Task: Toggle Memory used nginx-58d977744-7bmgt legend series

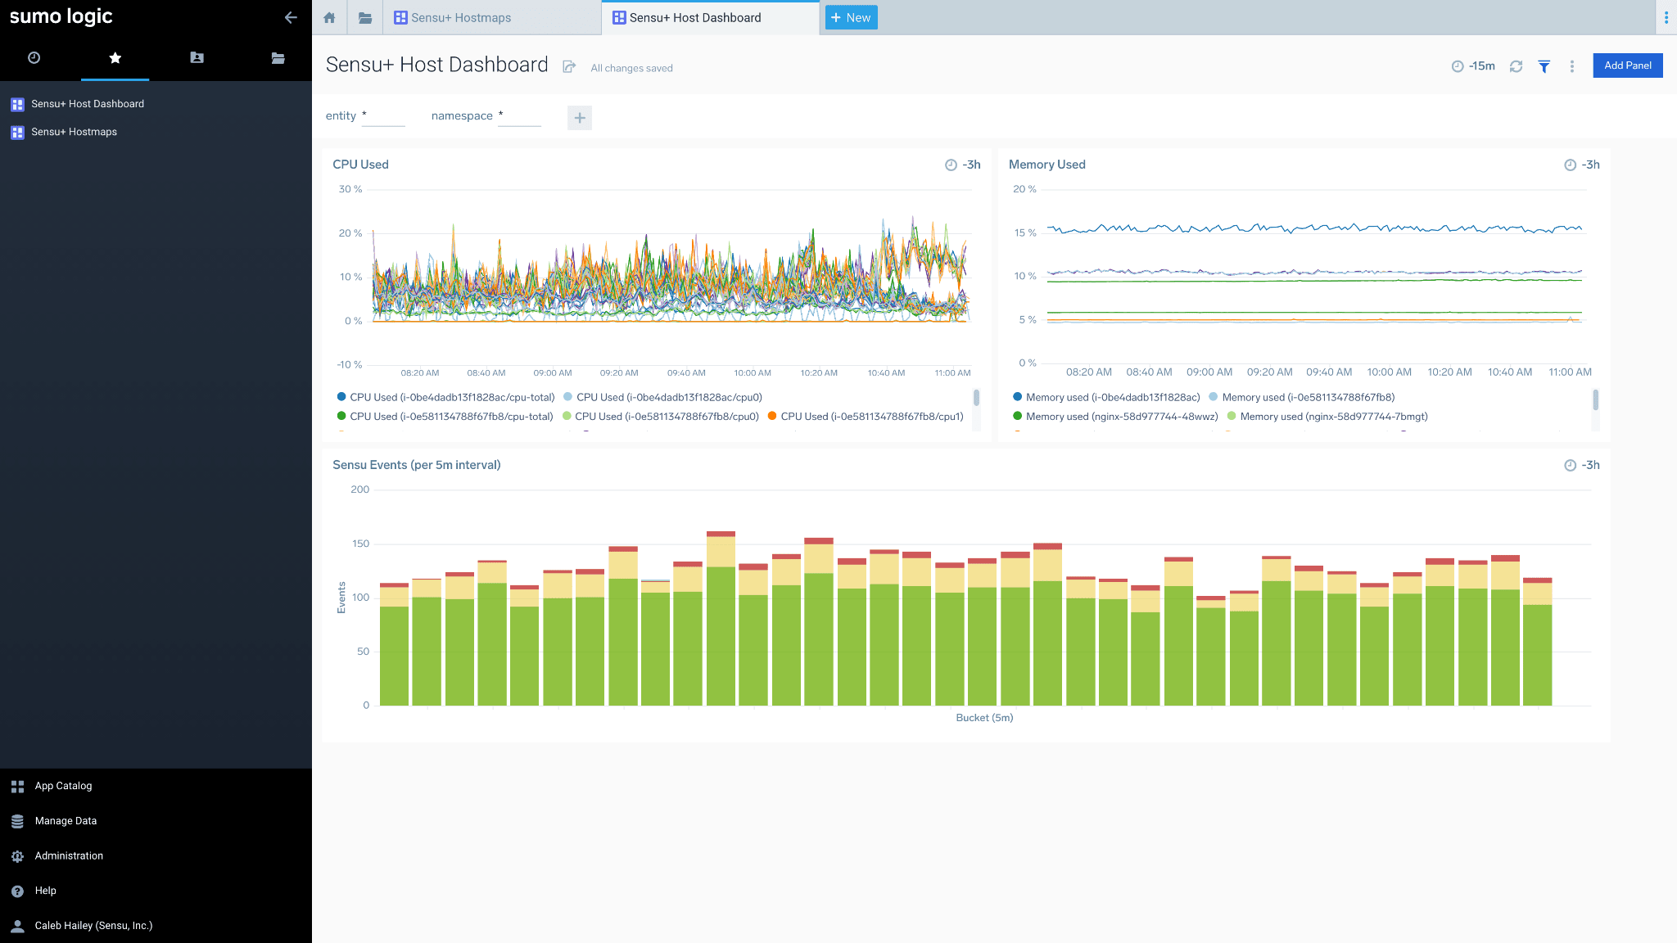Action: [1327, 417]
